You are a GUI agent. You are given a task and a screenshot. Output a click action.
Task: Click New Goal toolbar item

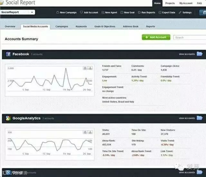pyautogui.click(x=127, y=13)
